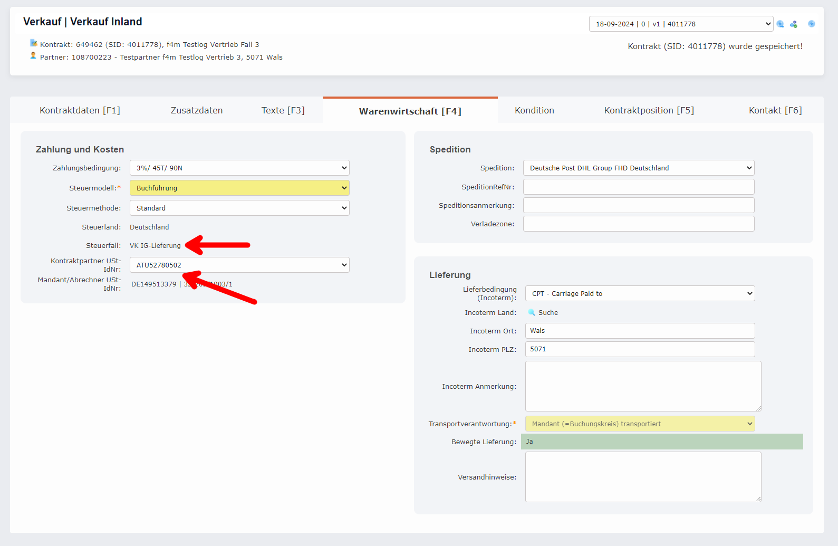Click the gears with green check icon
838x546 pixels.
pos(794,24)
